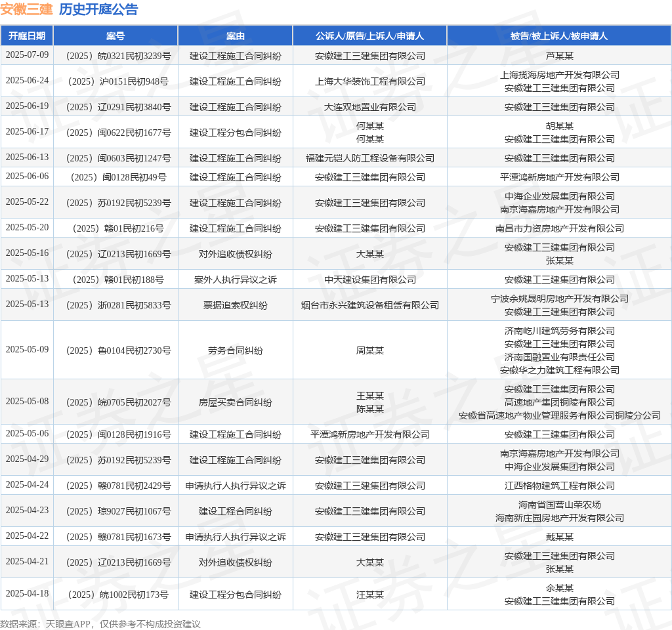The width and height of the screenshot is (672, 630).
Task: Click defendant 济南屹川建筑劳务有限公司
Action: [559, 331]
